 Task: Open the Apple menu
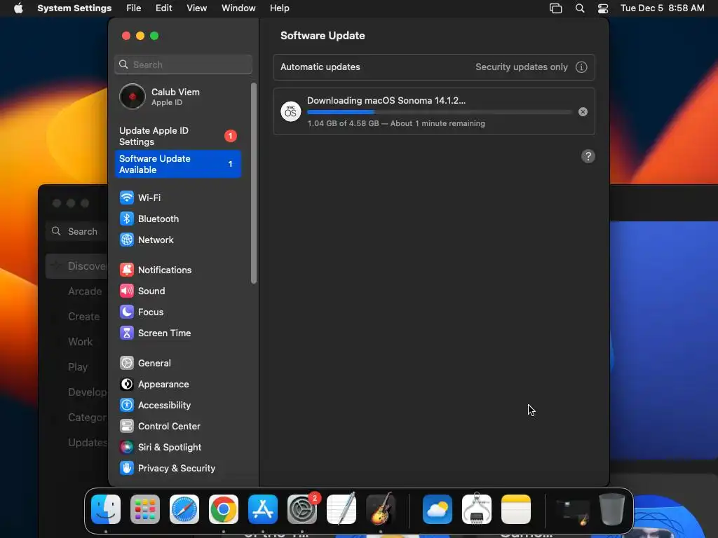(x=18, y=8)
